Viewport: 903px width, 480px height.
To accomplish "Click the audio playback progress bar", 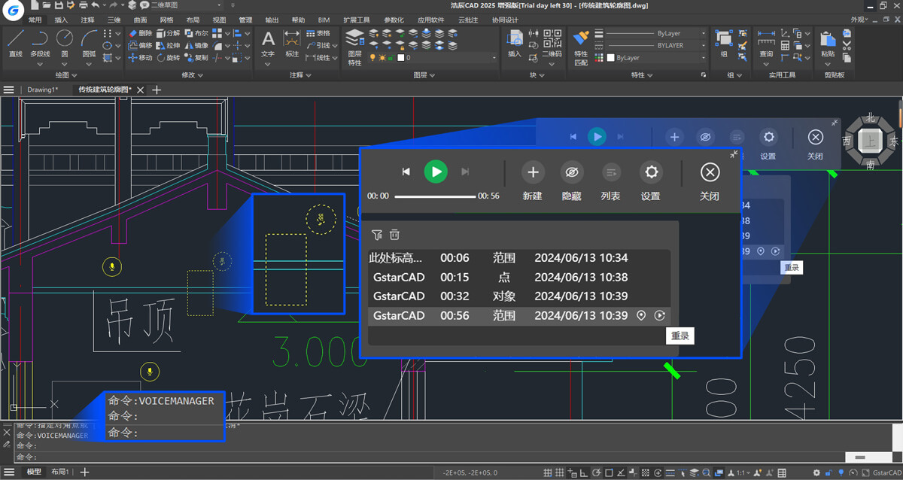I will pyautogui.click(x=436, y=196).
